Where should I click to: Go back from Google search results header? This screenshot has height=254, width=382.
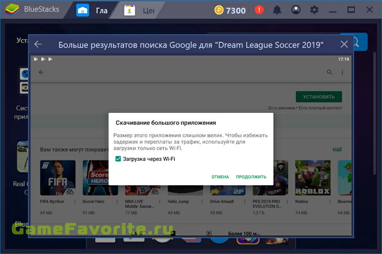[x=38, y=44]
